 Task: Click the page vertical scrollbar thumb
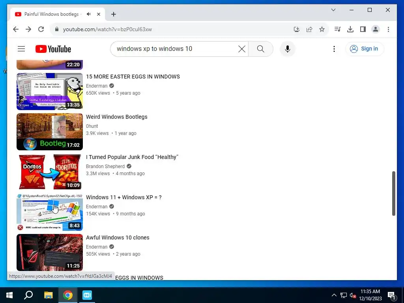[393, 193]
